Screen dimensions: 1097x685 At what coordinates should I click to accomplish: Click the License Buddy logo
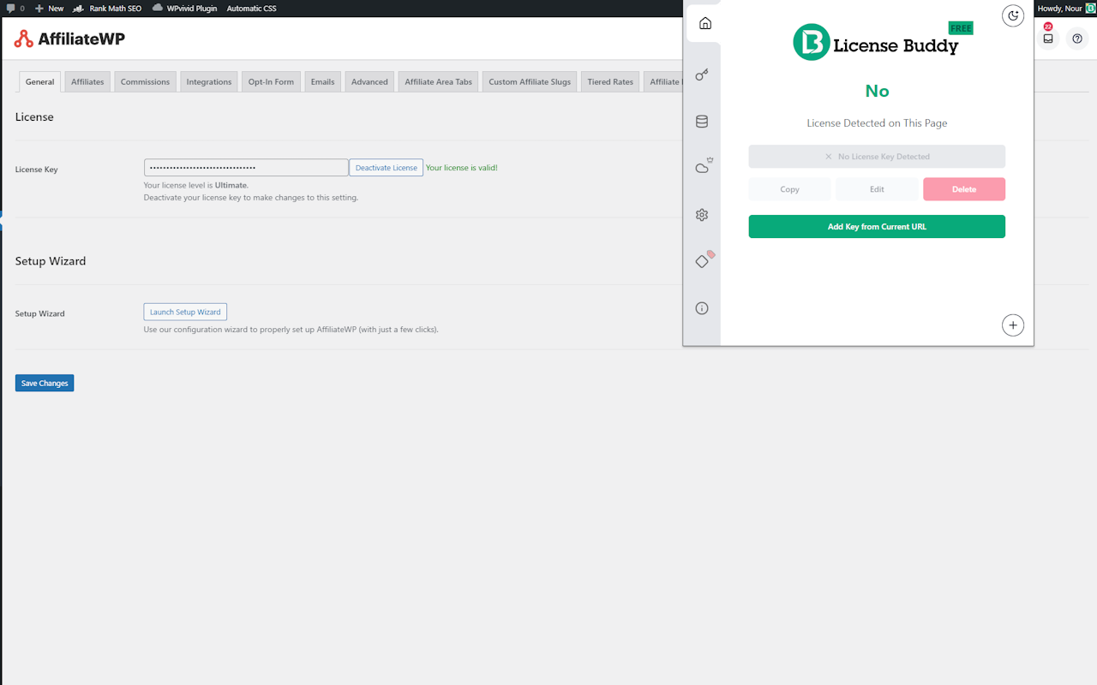(x=875, y=43)
